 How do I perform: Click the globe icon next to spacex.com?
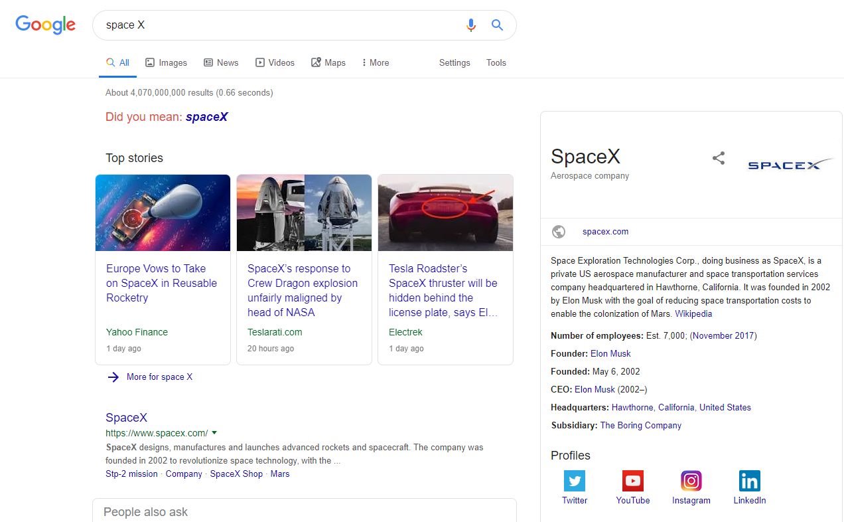[559, 232]
